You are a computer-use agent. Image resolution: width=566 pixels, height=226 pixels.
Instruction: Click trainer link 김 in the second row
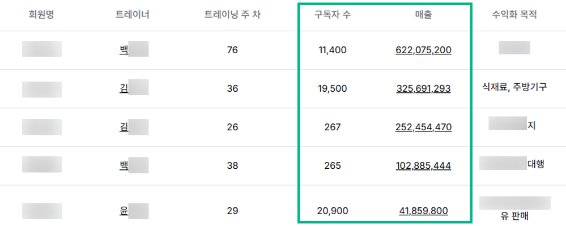click(x=124, y=88)
